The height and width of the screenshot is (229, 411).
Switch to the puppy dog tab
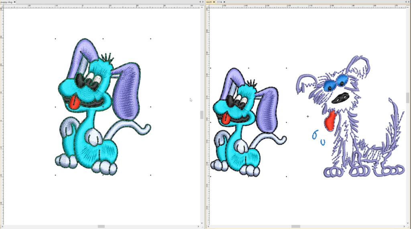click(6, 2)
